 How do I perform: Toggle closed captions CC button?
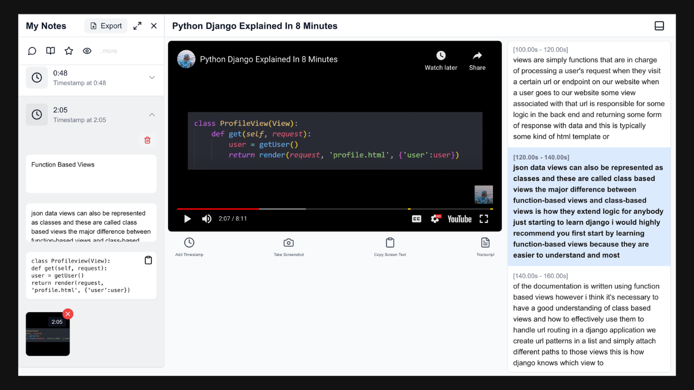pos(417,219)
